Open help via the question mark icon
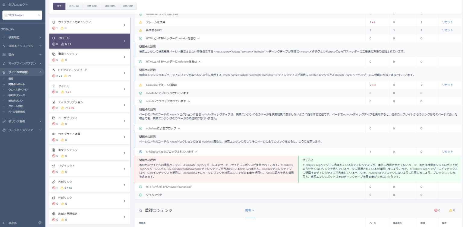Screen dimensions: 463x227 [40, 223]
